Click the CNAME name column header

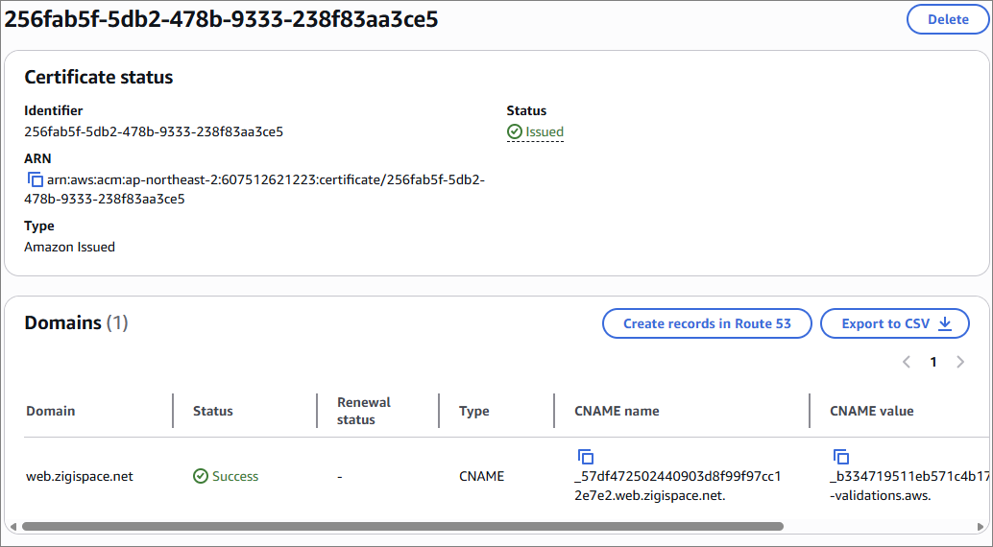(x=617, y=411)
